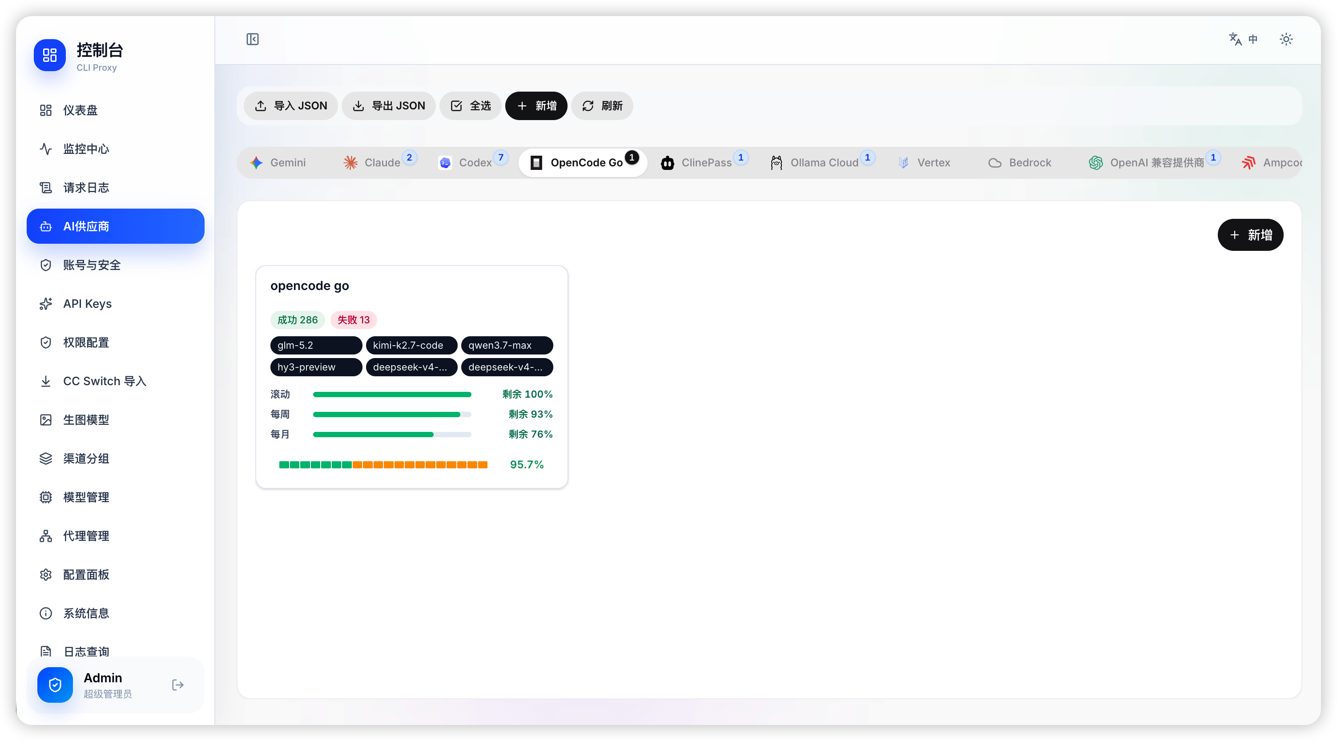
Task: Click the 每月 quota progress bar
Action: [x=392, y=435]
